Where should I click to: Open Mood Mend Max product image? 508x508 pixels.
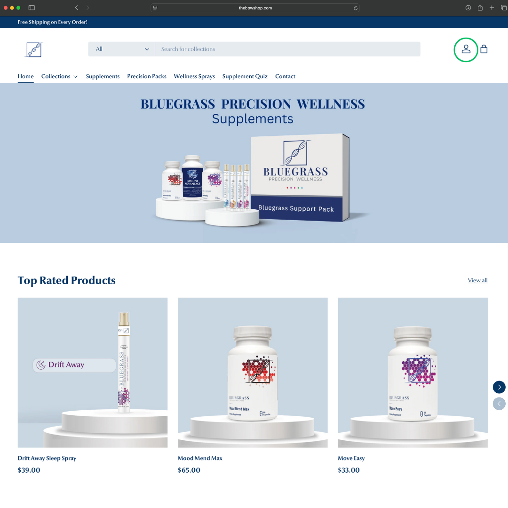coord(253,373)
